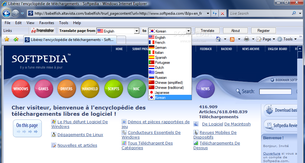Choose German in the language list
This screenshot has height=163, width=305.
pos(170,48)
